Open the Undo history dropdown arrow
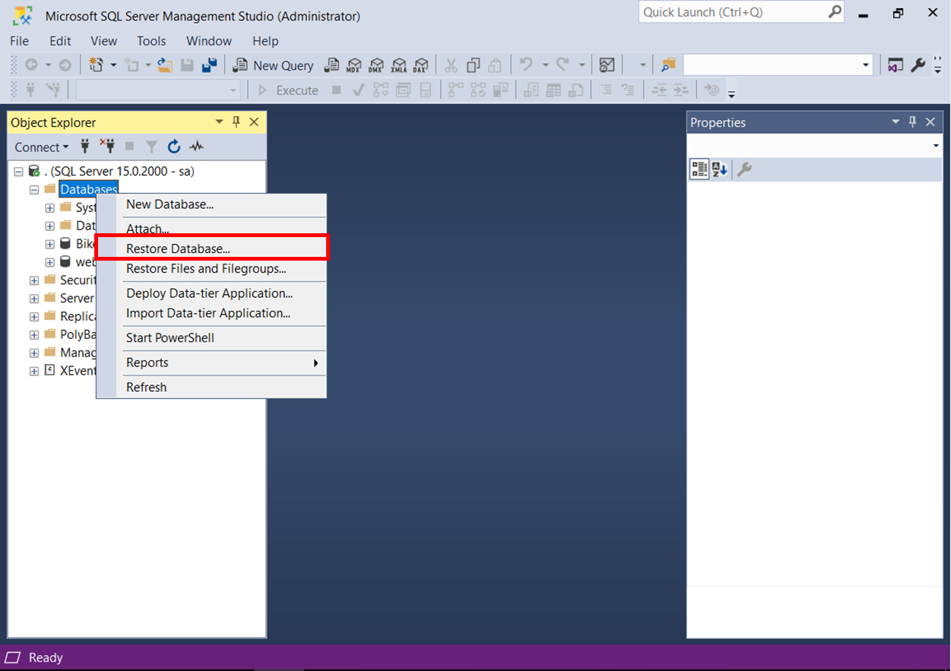951x671 pixels. pyautogui.click(x=545, y=65)
